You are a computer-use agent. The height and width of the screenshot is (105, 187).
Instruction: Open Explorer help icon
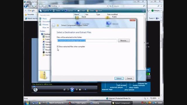143,11
